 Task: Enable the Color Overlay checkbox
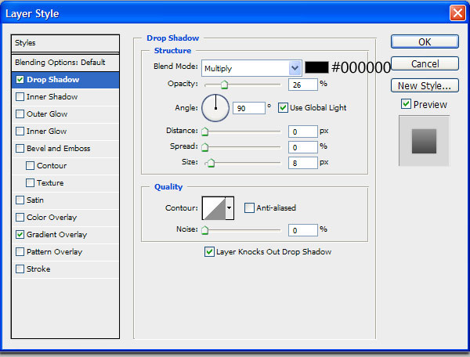pos(20,217)
